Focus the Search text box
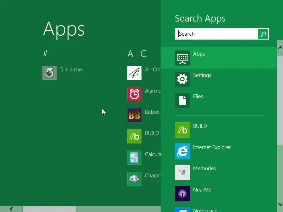 216,34
